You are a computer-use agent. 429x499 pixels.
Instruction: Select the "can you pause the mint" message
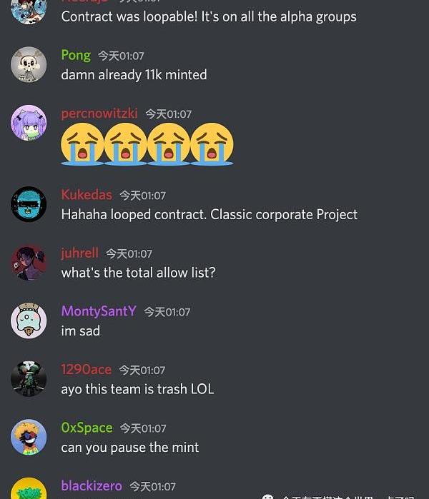point(130,448)
